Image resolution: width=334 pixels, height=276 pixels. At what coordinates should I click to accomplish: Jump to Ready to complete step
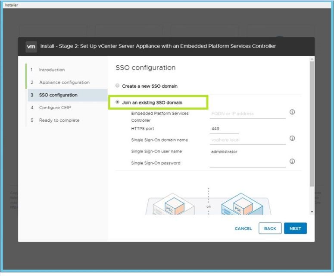coord(59,120)
